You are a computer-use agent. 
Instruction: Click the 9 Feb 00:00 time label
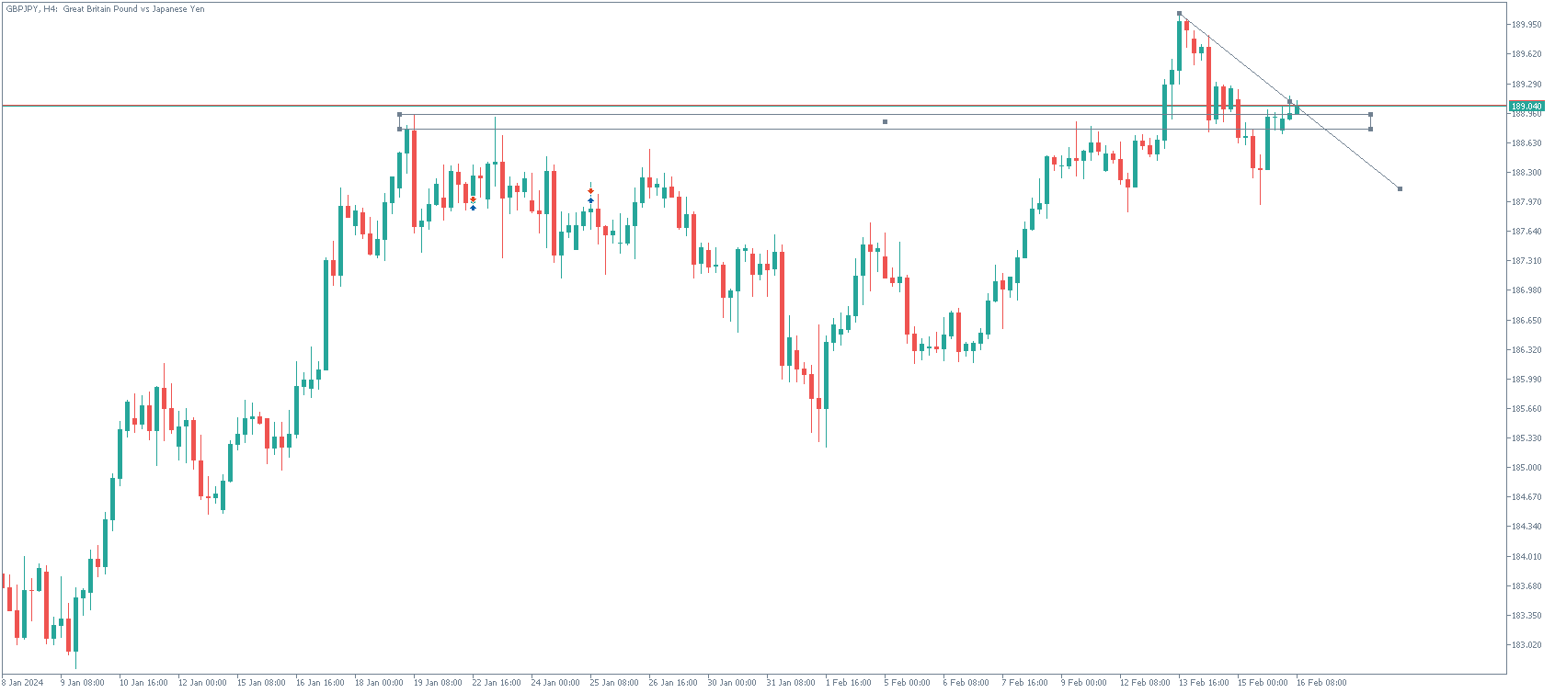tap(1084, 683)
